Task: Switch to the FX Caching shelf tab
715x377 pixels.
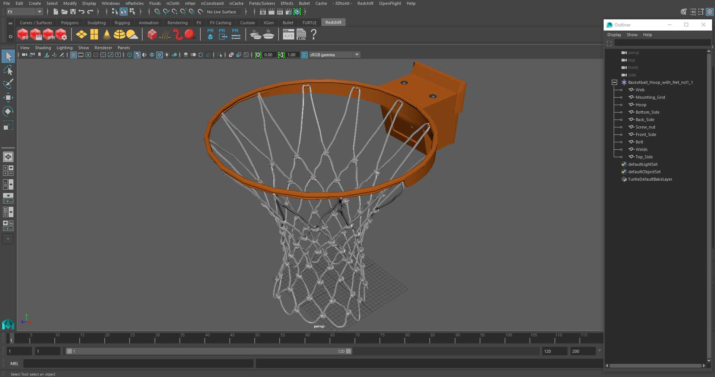Action: [x=220, y=23]
